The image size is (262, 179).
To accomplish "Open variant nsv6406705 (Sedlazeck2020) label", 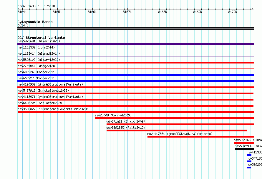I will (41, 103).
